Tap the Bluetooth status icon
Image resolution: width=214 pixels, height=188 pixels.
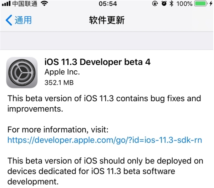[x=171, y=4]
